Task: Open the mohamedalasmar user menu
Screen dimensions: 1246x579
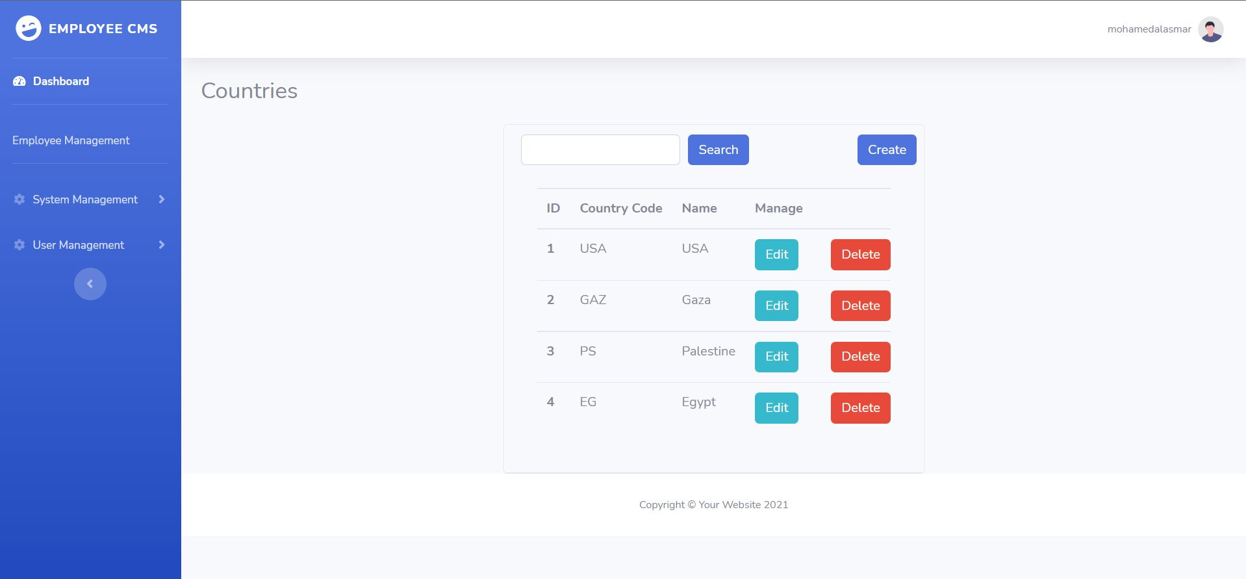Action: tap(1149, 29)
